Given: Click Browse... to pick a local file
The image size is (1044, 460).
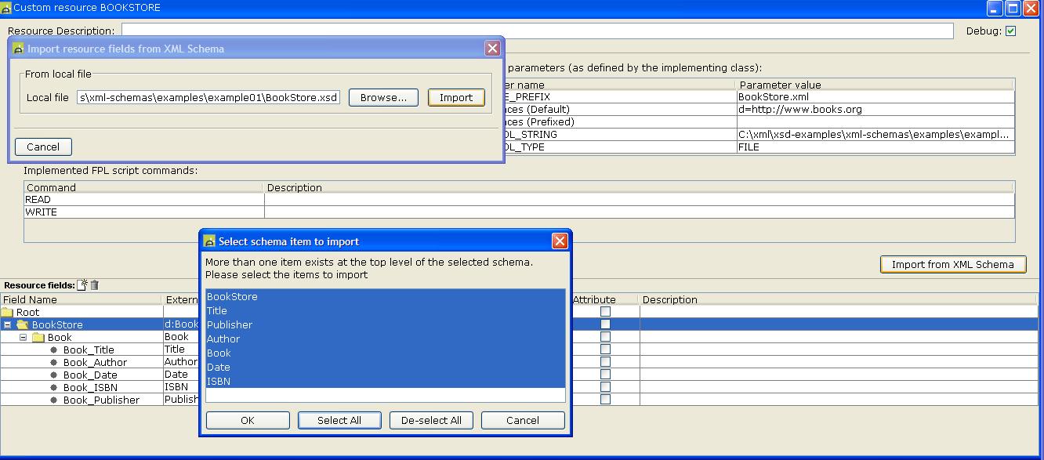Looking at the screenshot, I should pos(383,98).
